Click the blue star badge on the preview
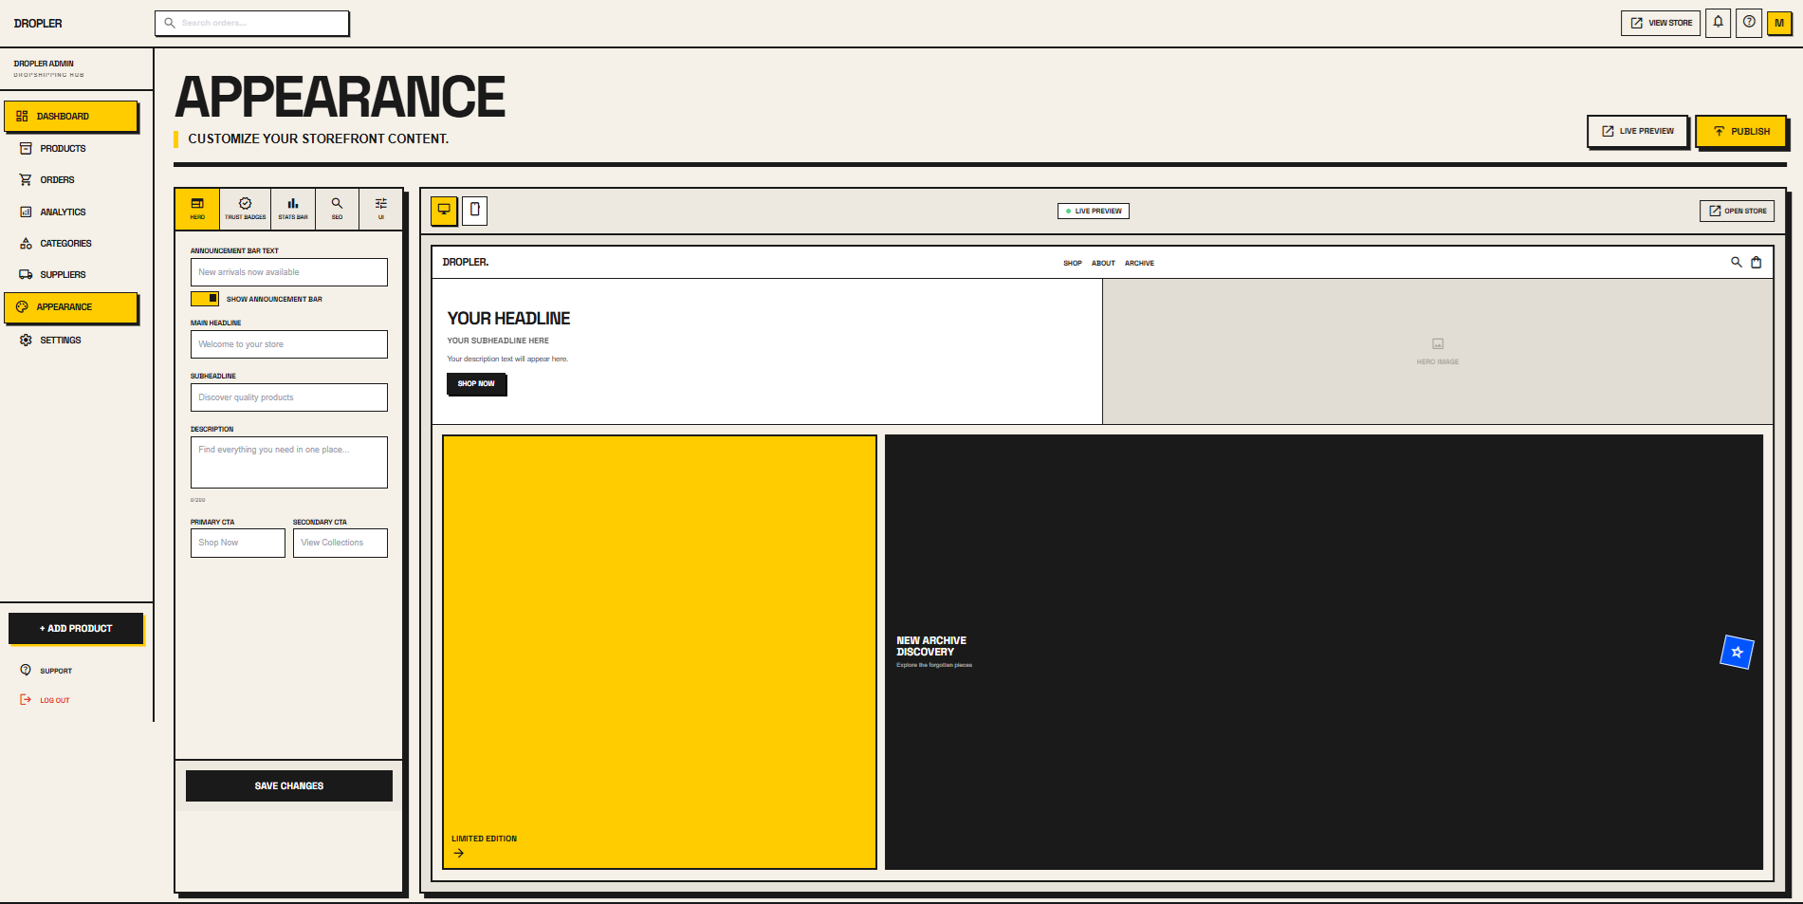The height and width of the screenshot is (904, 1803). pyautogui.click(x=1737, y=653)
